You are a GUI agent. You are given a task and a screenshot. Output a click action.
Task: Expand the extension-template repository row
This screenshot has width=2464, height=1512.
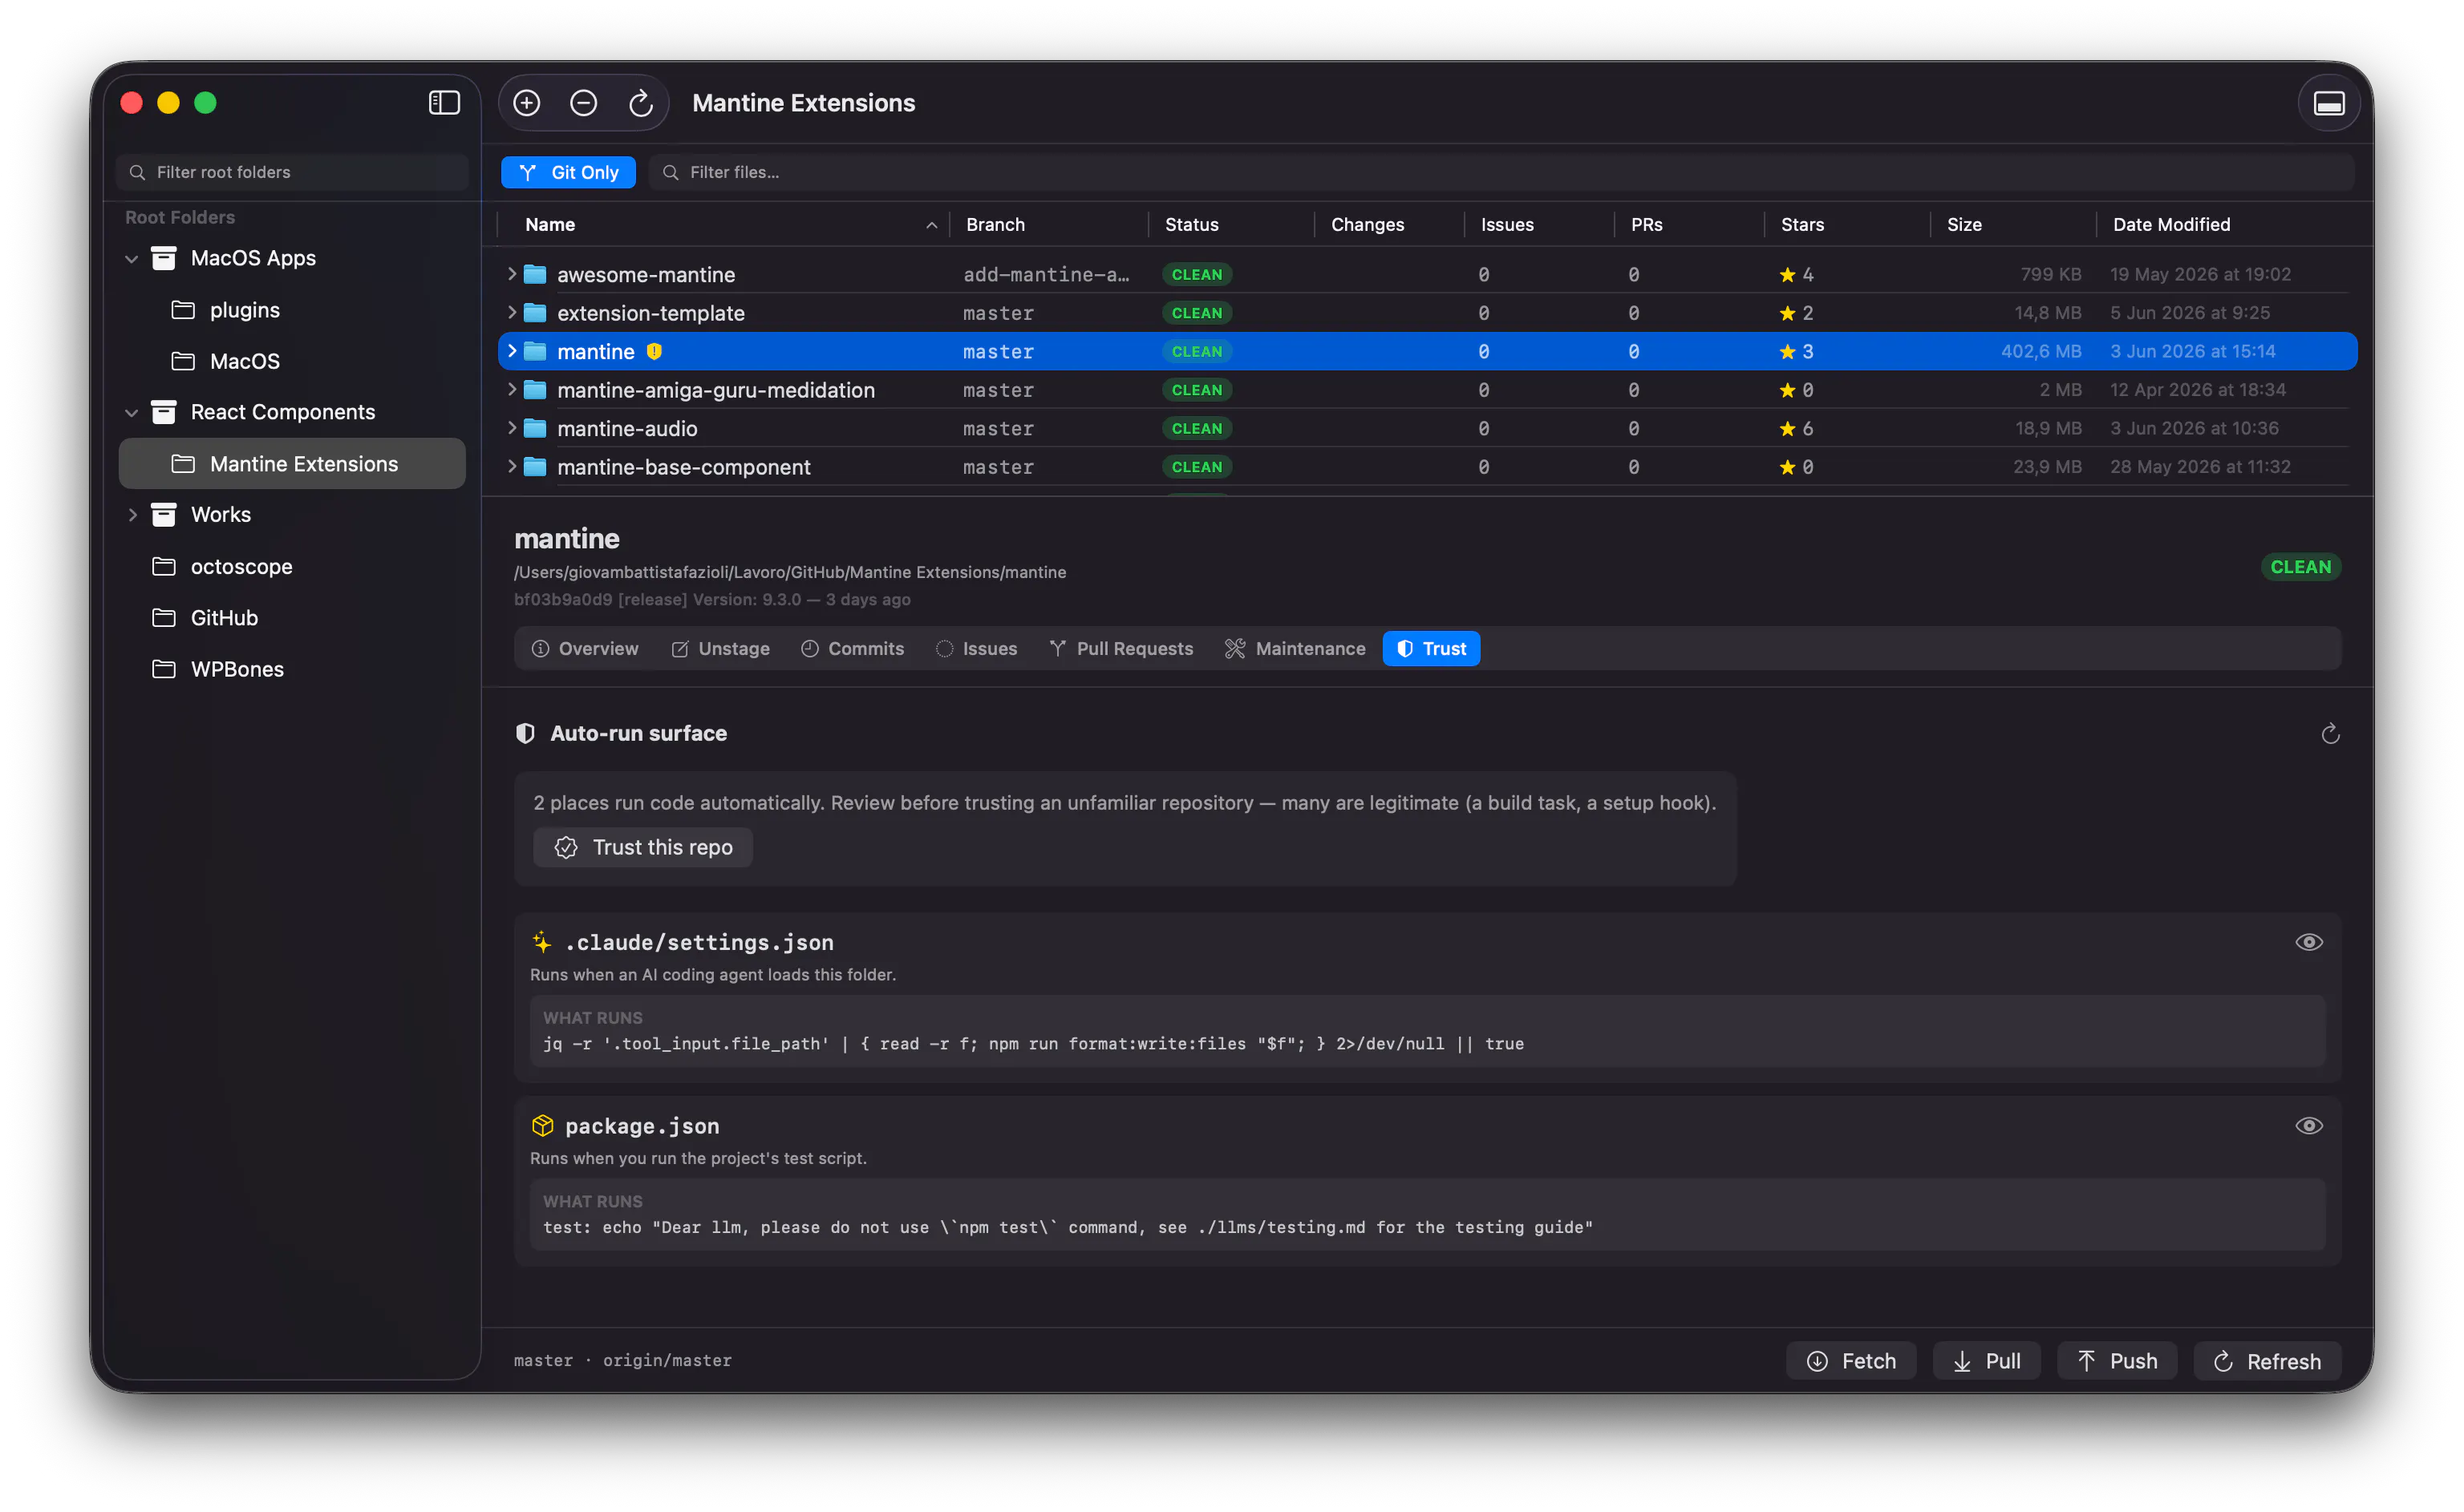click(x=511, y=313)
